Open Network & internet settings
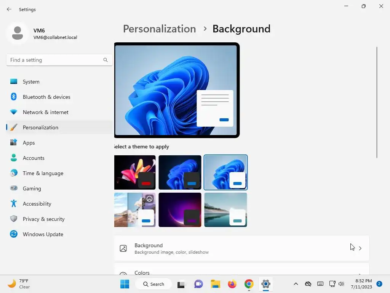Screen dimensions: 390x293 [x=59, y=112]
